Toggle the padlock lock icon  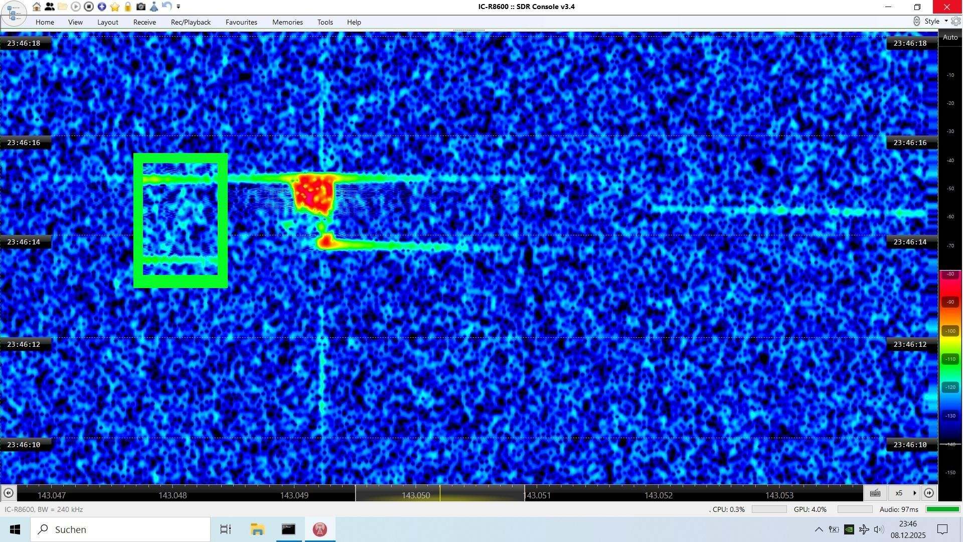128,7
